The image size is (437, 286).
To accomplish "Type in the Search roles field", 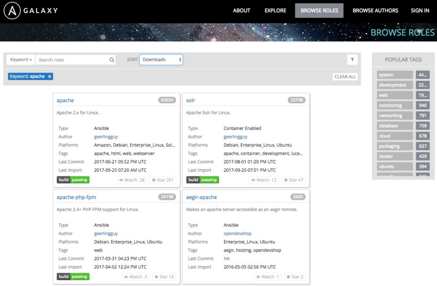I will [x=72, y=60].
